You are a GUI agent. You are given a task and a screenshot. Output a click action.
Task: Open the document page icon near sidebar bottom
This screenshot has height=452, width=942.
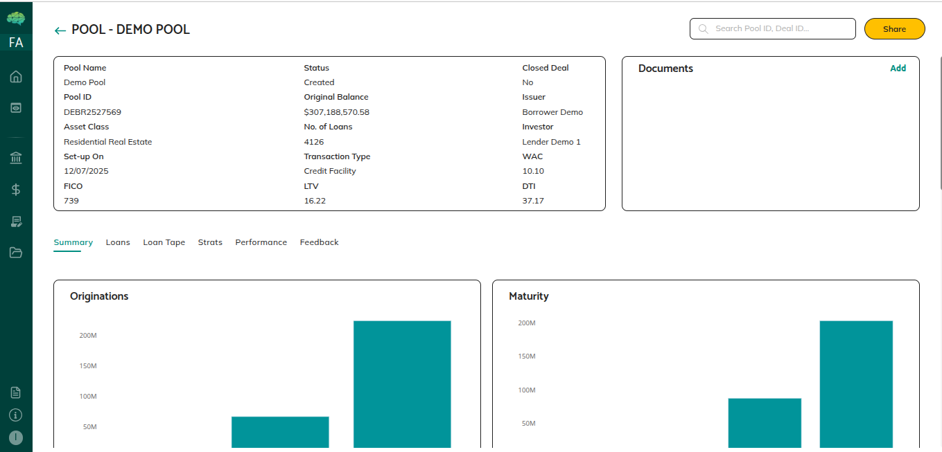click(16, 392)
